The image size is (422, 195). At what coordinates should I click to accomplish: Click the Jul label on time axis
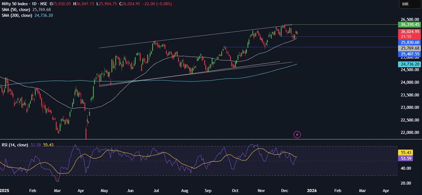pos(156,191)
